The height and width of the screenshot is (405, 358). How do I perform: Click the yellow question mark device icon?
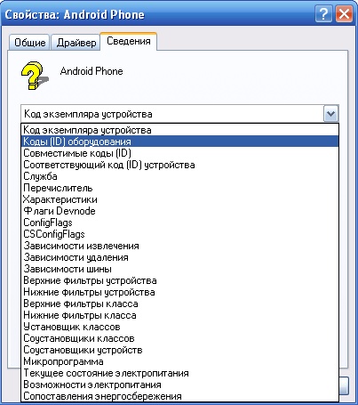[x=35, y=76]
